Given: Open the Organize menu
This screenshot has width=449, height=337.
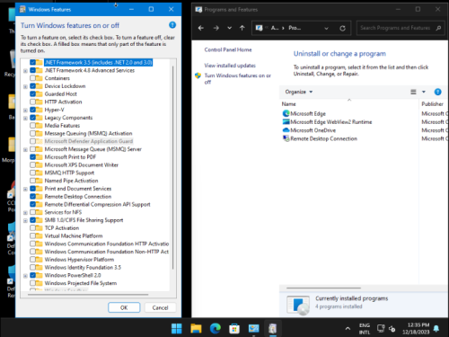Looking at the screenshot, I should click(299, 92).
